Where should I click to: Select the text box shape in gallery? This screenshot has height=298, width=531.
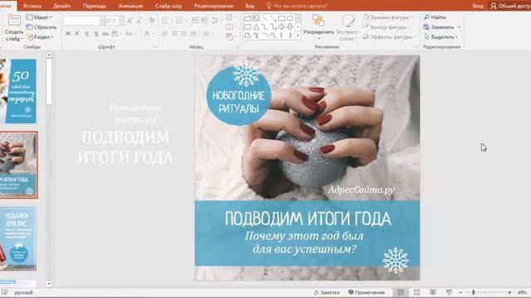[x=256, y=18]
